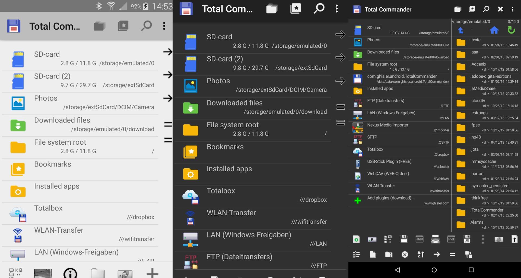Tap search magnifier in light-theme header
Screen dimensions: 521x278
point(146,26)
